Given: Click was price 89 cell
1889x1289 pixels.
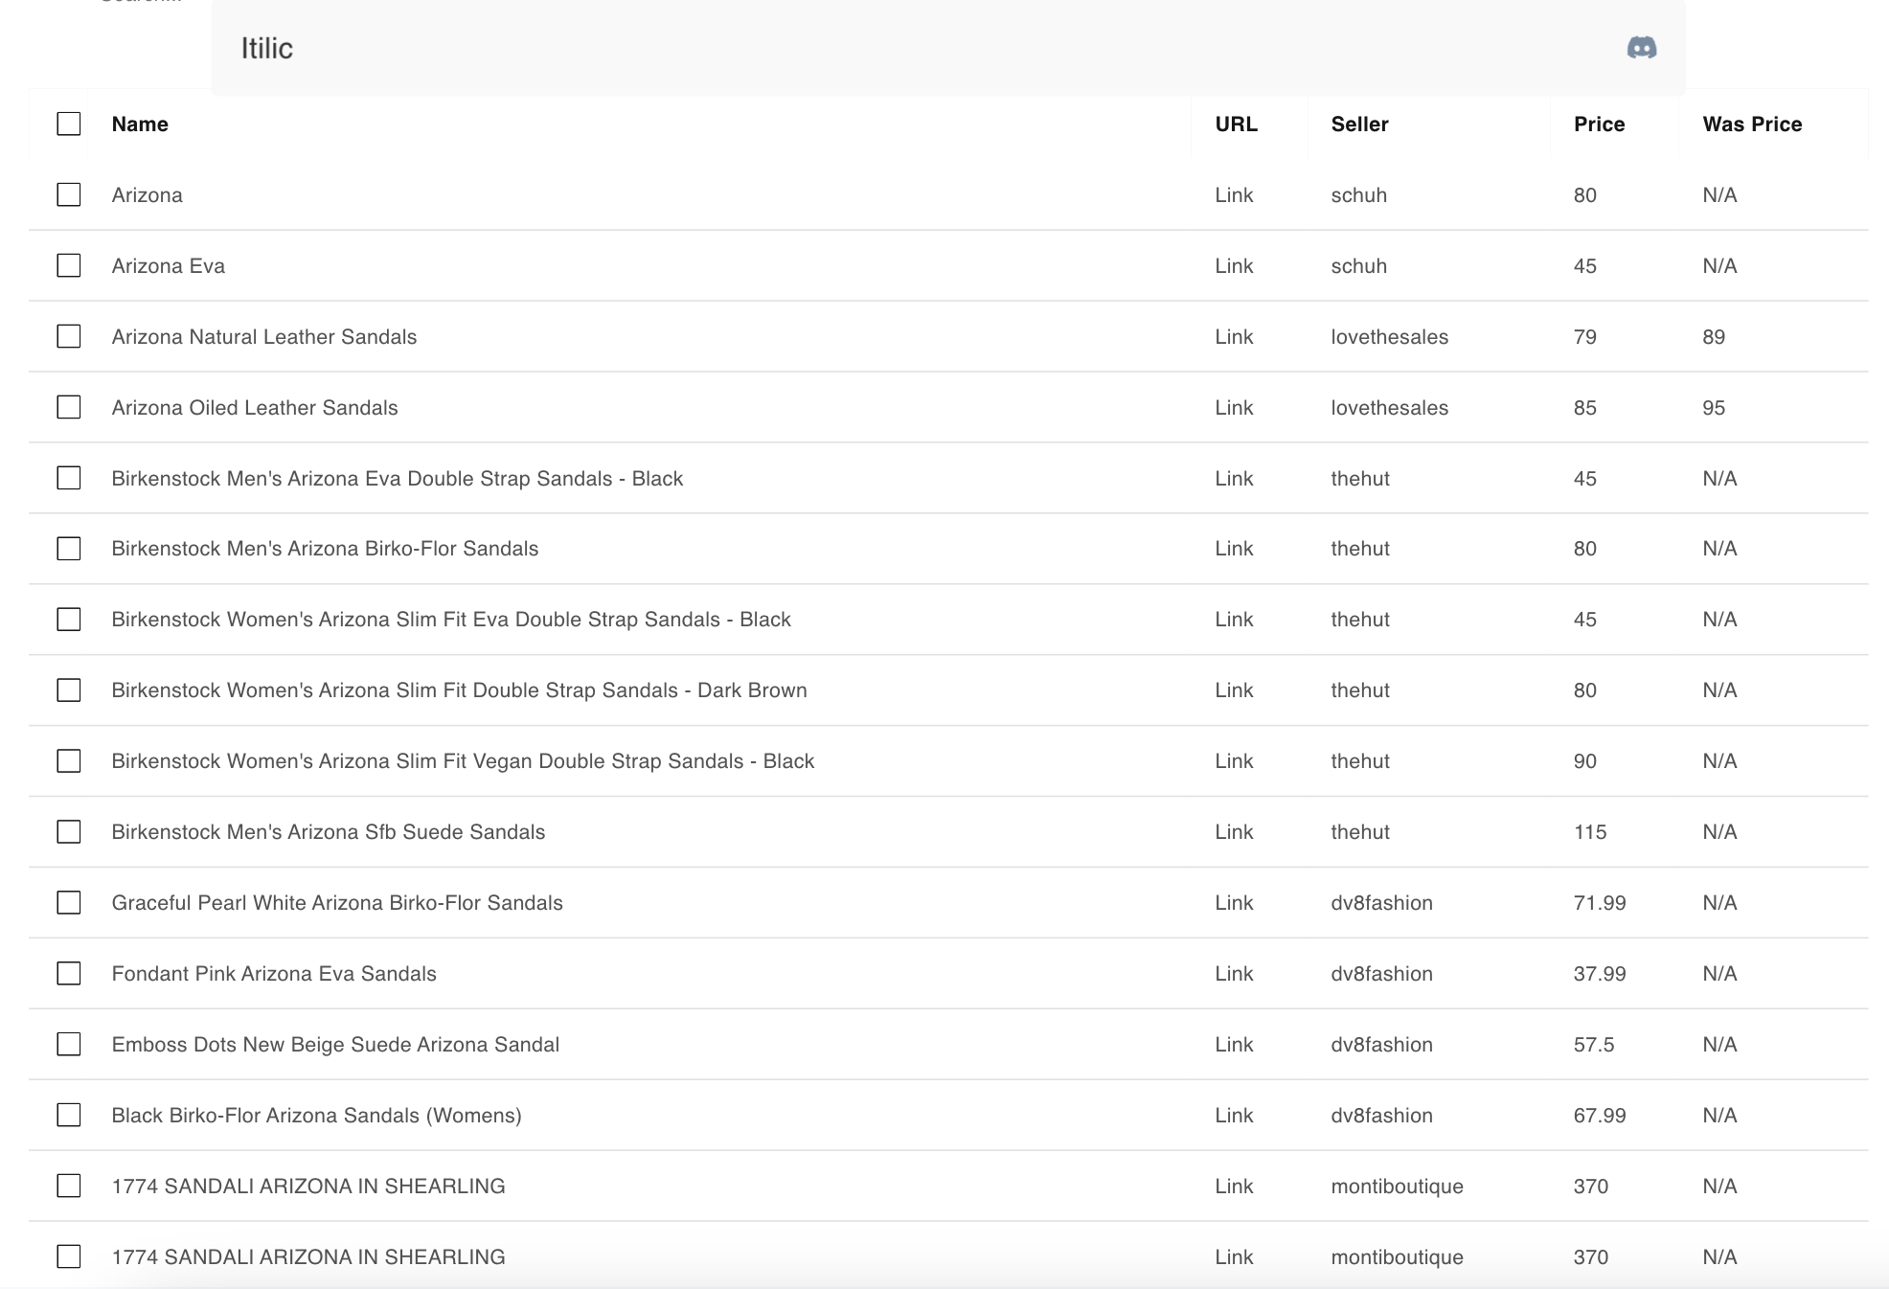Looking at the screenshot, I should coord(1714,336).
